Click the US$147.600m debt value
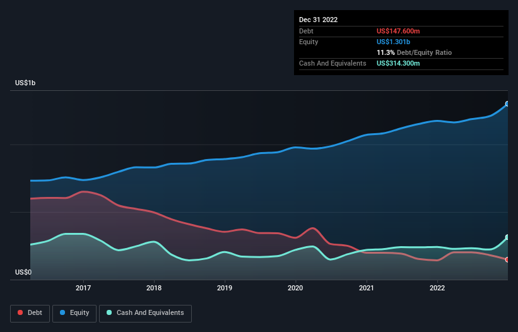Viewport: 518px width, 332px height. point(398,31)
